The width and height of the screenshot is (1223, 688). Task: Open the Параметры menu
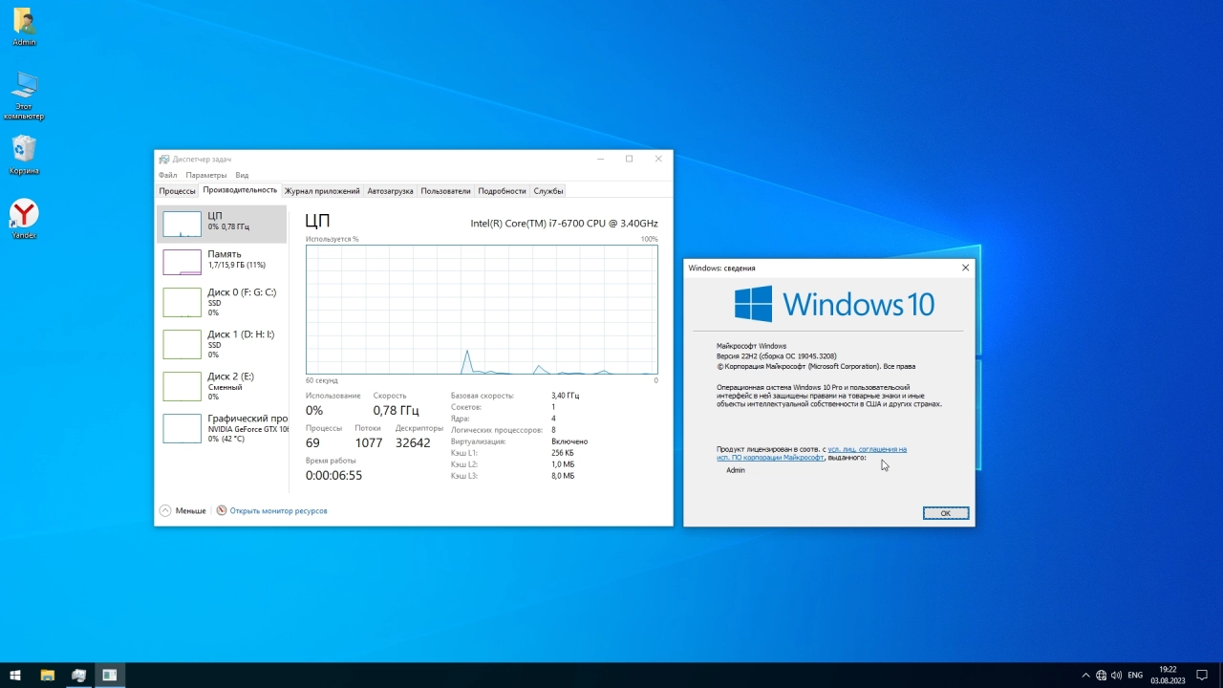(206, 175)
